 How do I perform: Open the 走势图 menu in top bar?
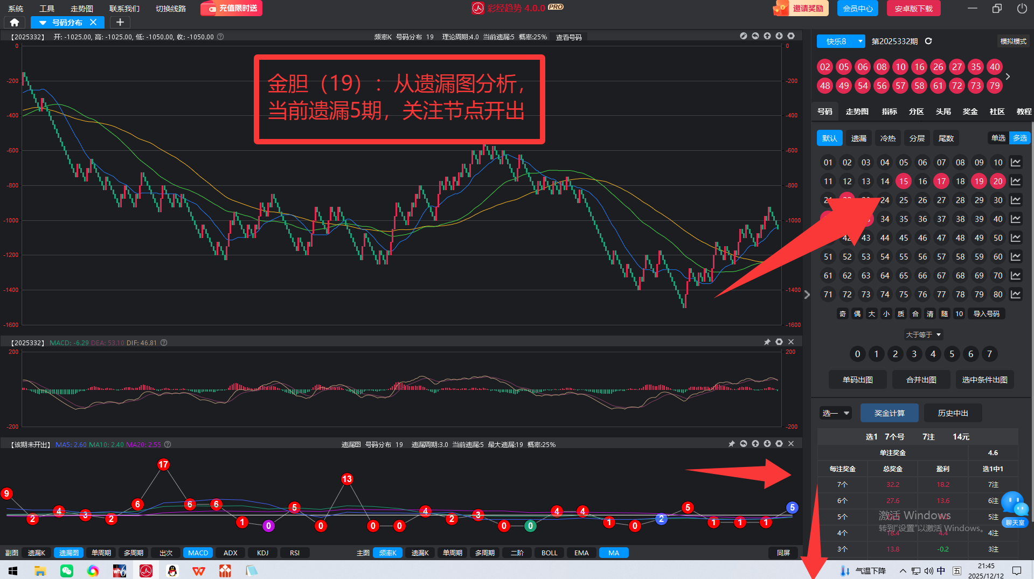tap(82, 9)
